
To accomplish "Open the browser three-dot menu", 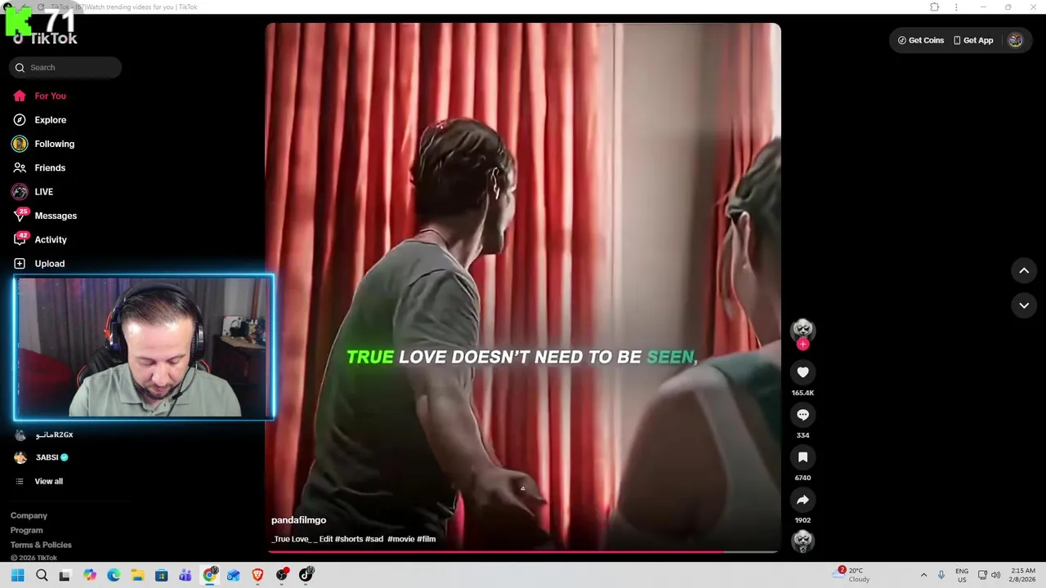I will [956, 7].
